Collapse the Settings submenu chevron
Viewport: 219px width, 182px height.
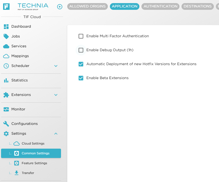click(56, 133)
